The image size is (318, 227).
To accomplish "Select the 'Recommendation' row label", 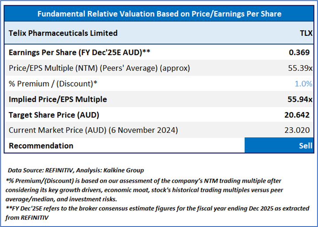I will point(41,146).
